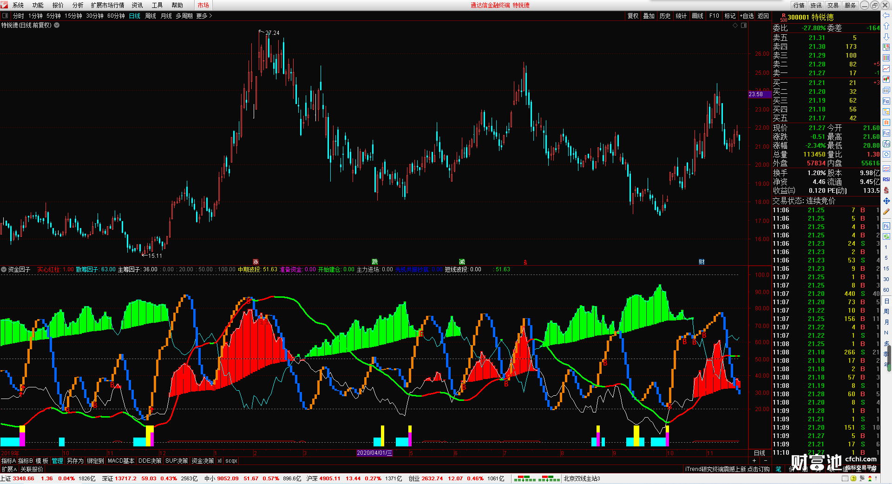Click the app logo icon beside 系统
Image resolution: width=892 pixels, height=484 pixels.
4,5
